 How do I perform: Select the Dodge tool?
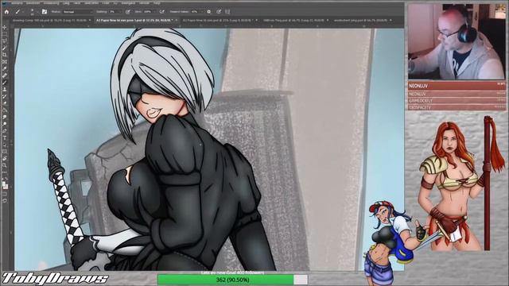coord(5,124)
